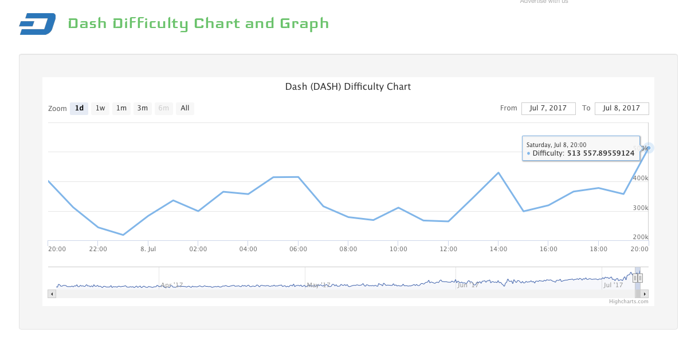Screen dimensions: 691x337
Task: Show the All zoom range
Action: (x=185, y=108)
